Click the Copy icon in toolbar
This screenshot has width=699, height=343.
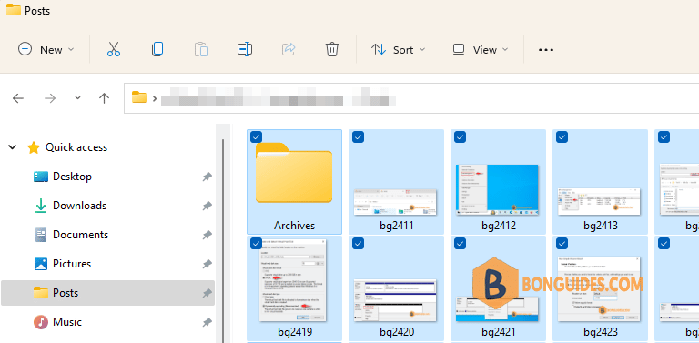pos(157,49)
